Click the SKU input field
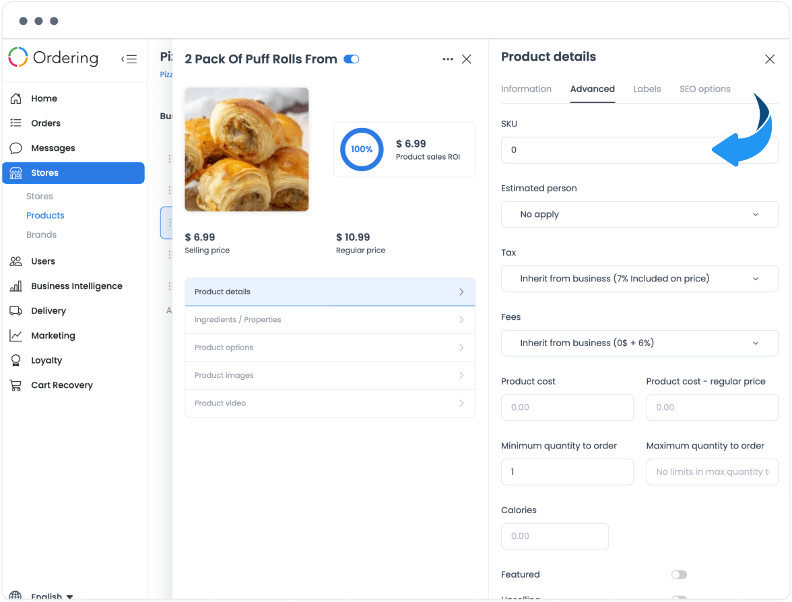Image resolution: width=792 pixels, height=602 pixels. point(640,150)
